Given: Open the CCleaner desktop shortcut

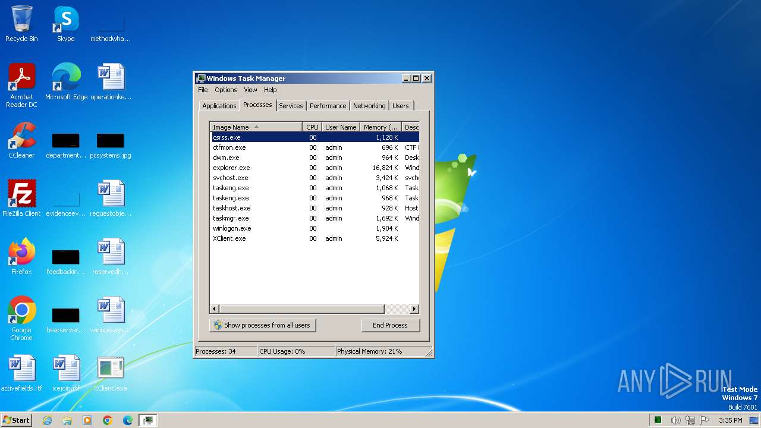Looking at the screenshot, I should click(21, 140).
